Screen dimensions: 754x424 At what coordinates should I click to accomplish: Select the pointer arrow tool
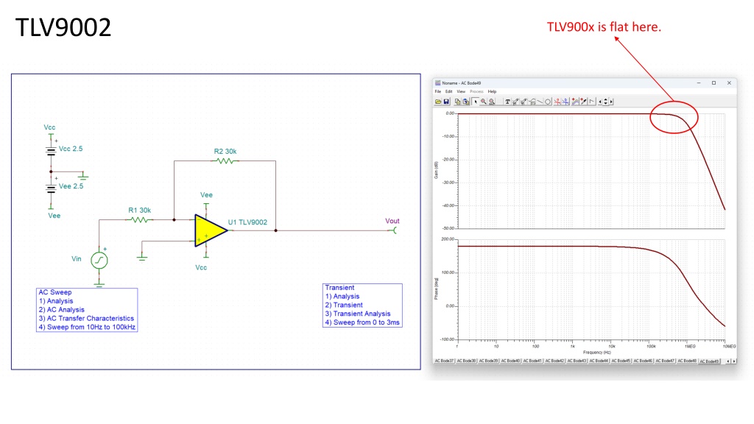[475, 102]
